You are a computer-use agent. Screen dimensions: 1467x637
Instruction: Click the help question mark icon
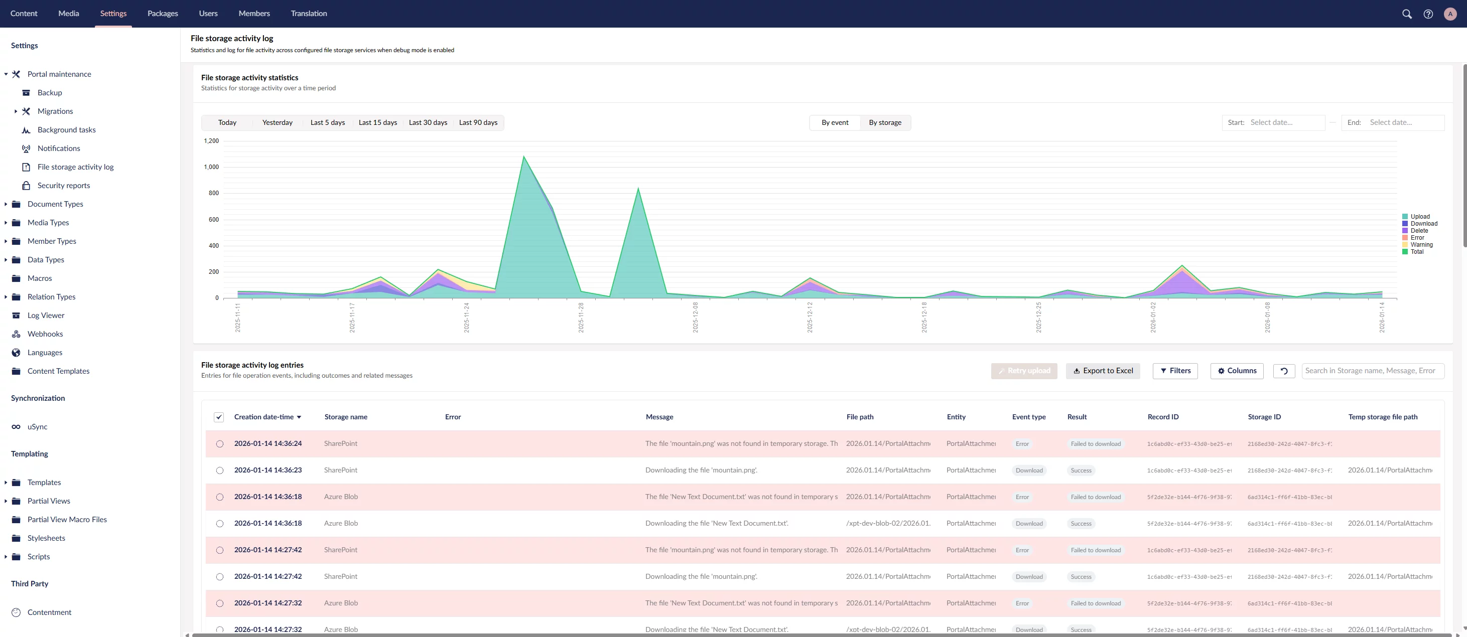(1428, 14)
